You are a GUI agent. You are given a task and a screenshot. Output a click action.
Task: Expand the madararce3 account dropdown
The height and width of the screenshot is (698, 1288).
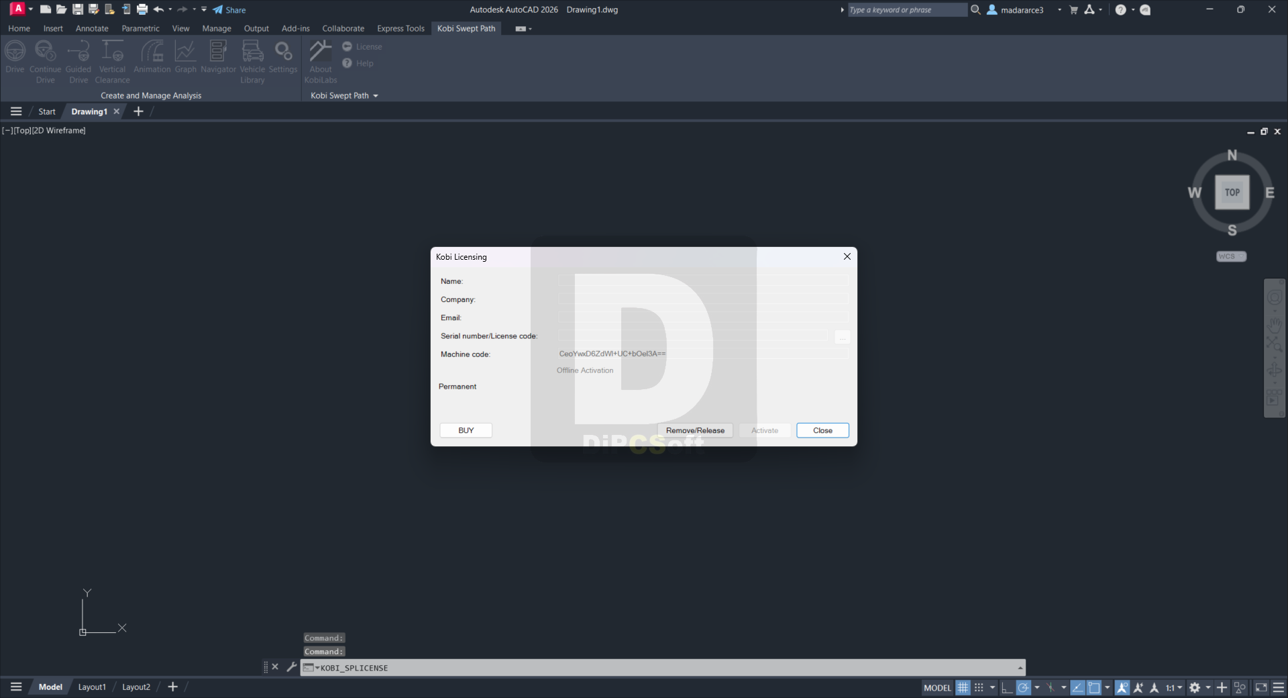point(1059,9)
